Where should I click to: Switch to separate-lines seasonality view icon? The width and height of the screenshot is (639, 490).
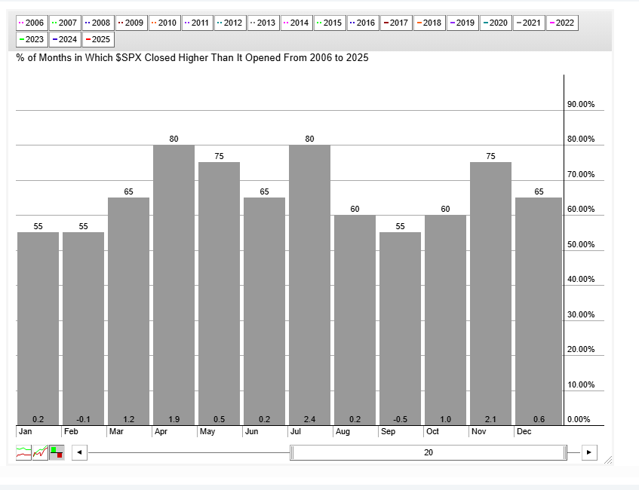24,452
